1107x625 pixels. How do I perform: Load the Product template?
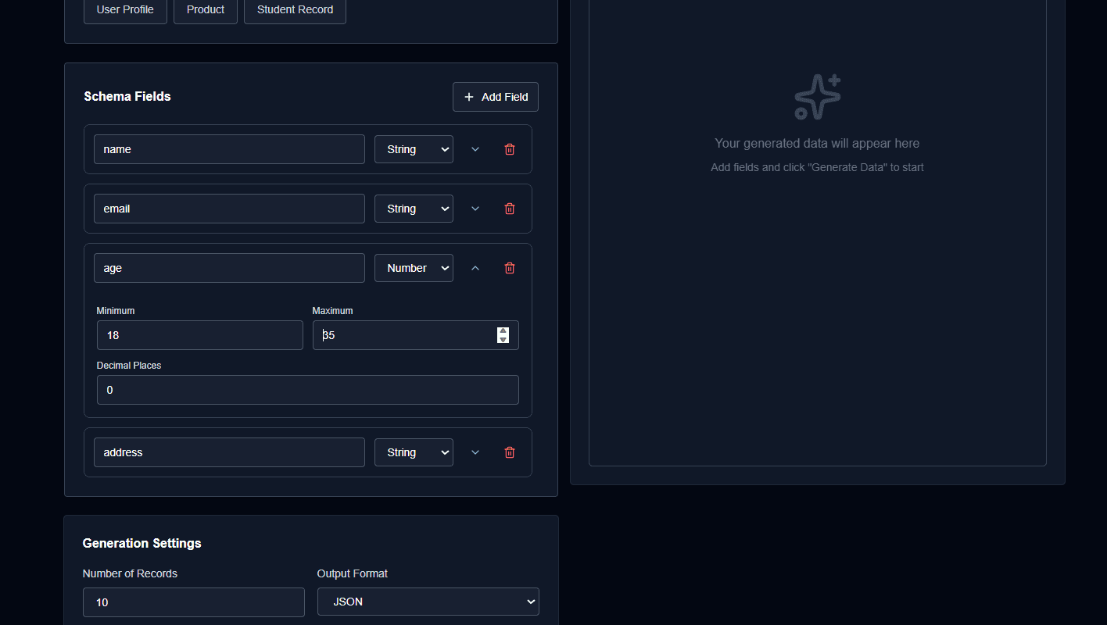206,10
